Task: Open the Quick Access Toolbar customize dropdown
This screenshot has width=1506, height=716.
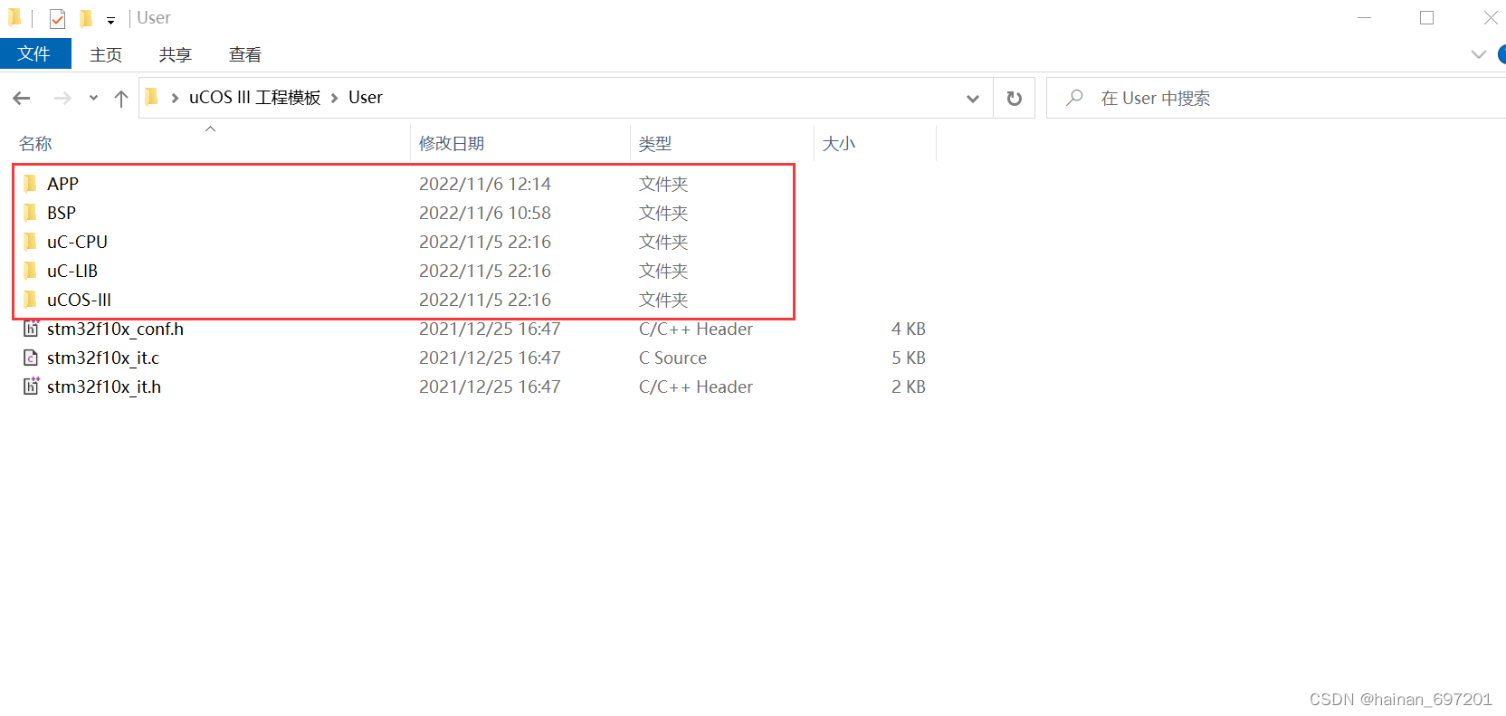Action: coord(110,20)
